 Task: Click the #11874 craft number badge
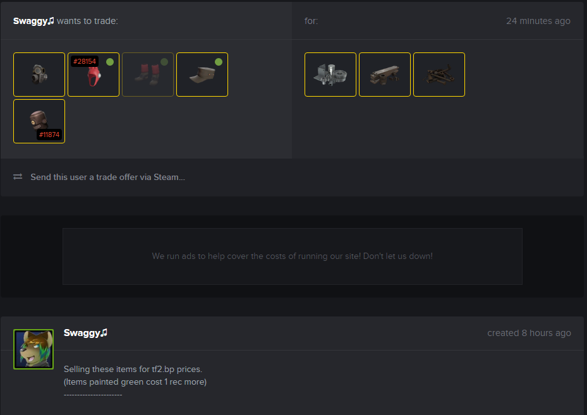coord(49,135)
